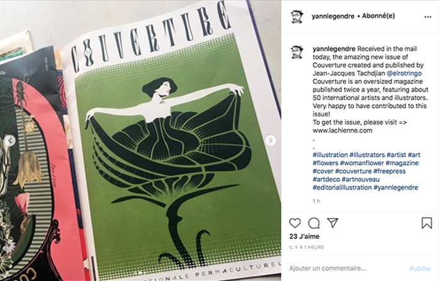Open the #yannlegendre hashtag
This screenshot has width=439, height=281.
click(396, 188)
